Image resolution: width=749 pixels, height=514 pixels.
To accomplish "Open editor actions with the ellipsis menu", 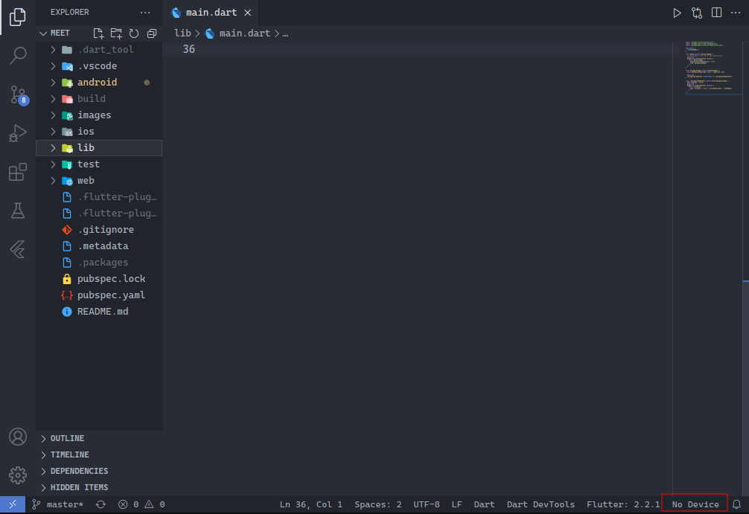I will click(x=736, y=12).
